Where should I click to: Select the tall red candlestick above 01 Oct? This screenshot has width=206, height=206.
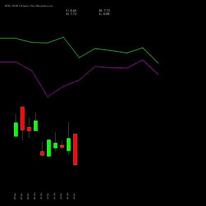(x=23, y=118)
